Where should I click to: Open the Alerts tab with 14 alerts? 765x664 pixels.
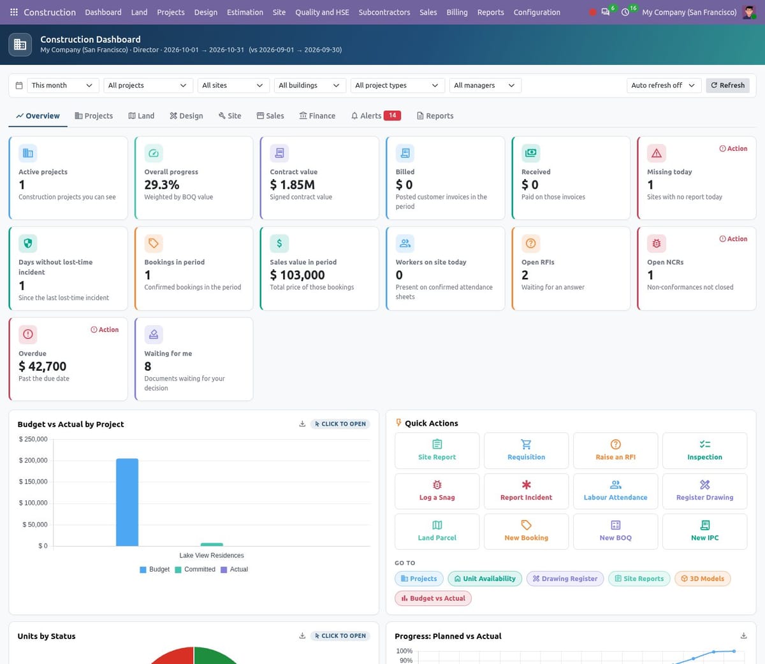point(375,116)
